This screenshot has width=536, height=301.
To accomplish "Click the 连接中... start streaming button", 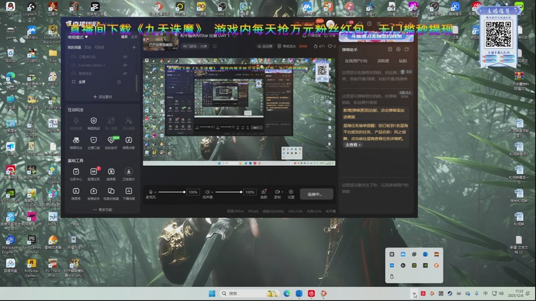I will (x=316, y=194).
